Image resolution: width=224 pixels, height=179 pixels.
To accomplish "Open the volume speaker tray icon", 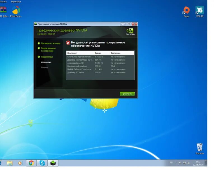I will point(188,163).
